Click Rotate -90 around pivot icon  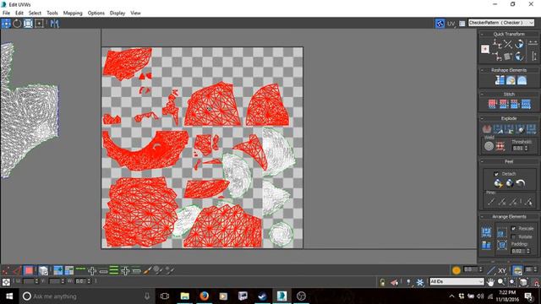point(519,57)
